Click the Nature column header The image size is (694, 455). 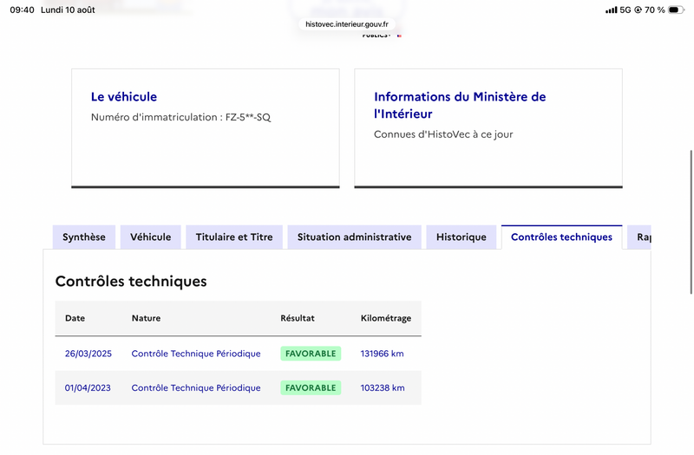point(146,318)
